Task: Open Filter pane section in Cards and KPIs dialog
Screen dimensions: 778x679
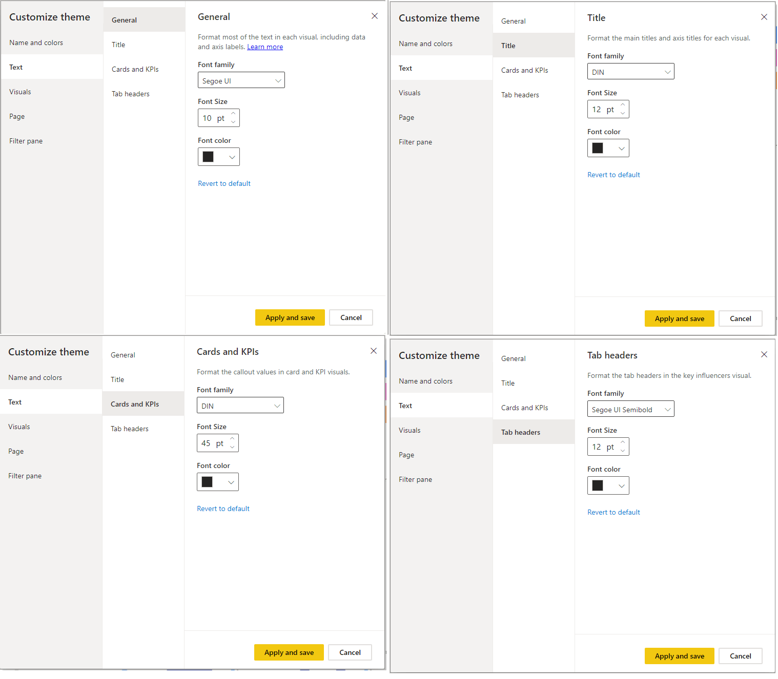Action: click(25, 476)
